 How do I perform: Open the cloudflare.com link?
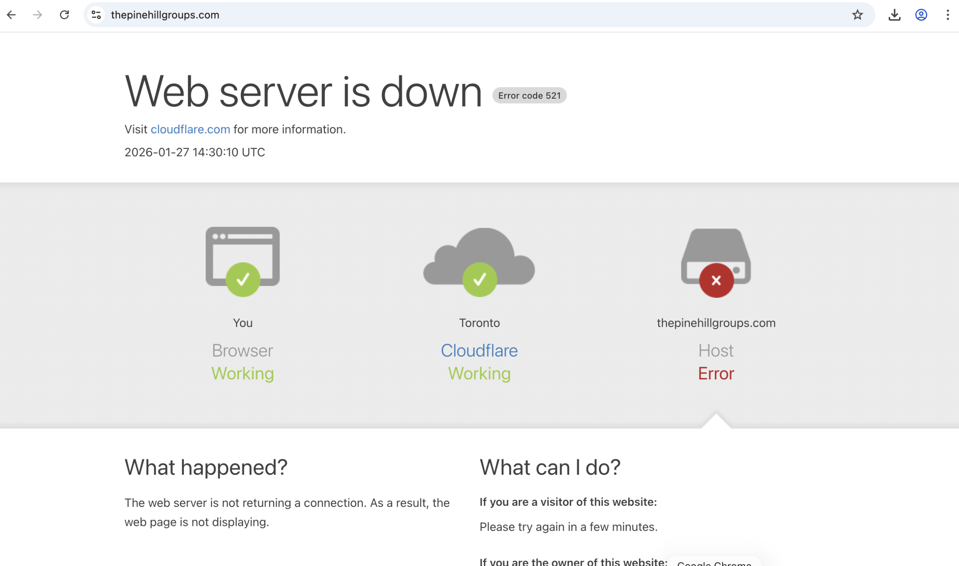point(190,129)
